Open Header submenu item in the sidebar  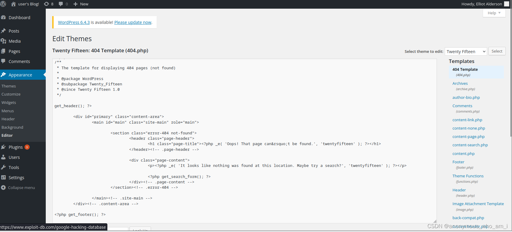8,119
